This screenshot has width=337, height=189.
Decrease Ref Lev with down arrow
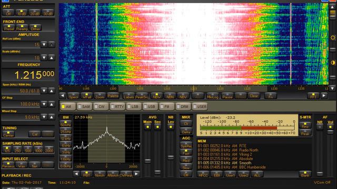[44, 45]
